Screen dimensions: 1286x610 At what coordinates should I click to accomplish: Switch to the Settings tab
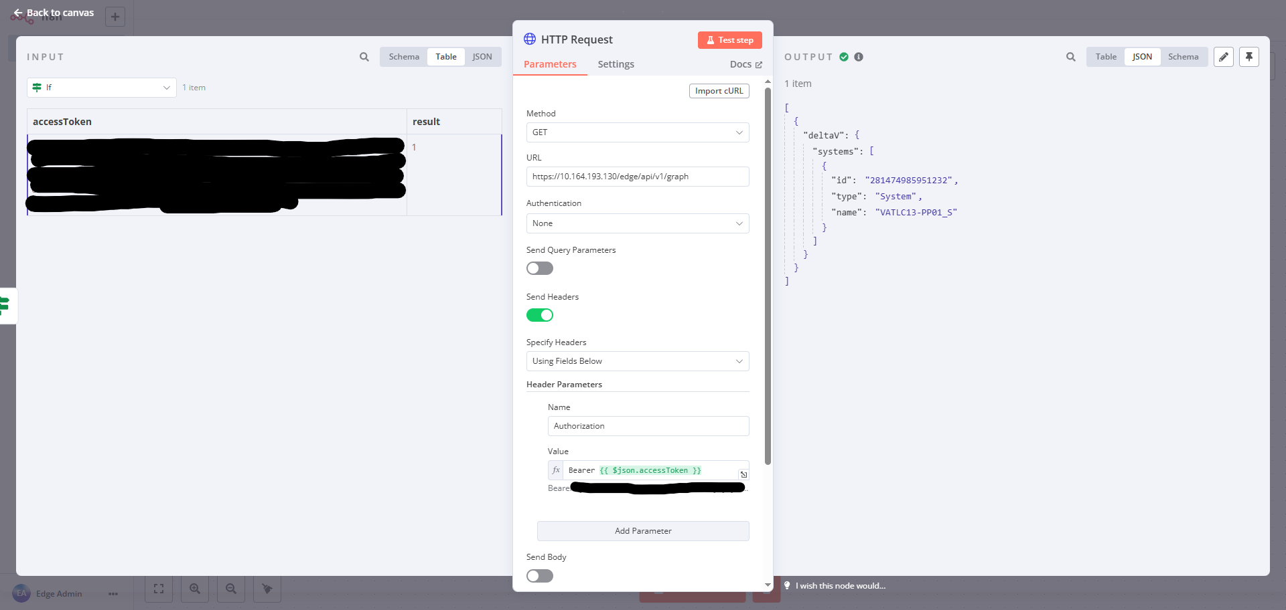[x=616, y=64]
